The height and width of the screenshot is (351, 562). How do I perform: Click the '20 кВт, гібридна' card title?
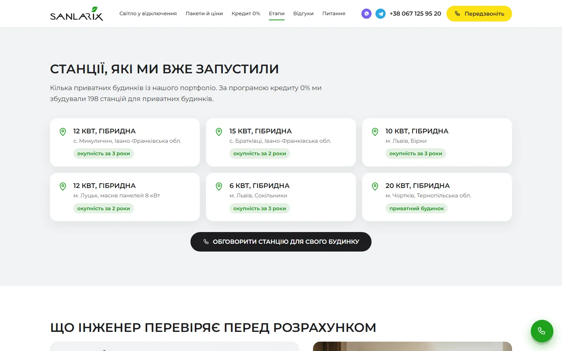point(418,186)
